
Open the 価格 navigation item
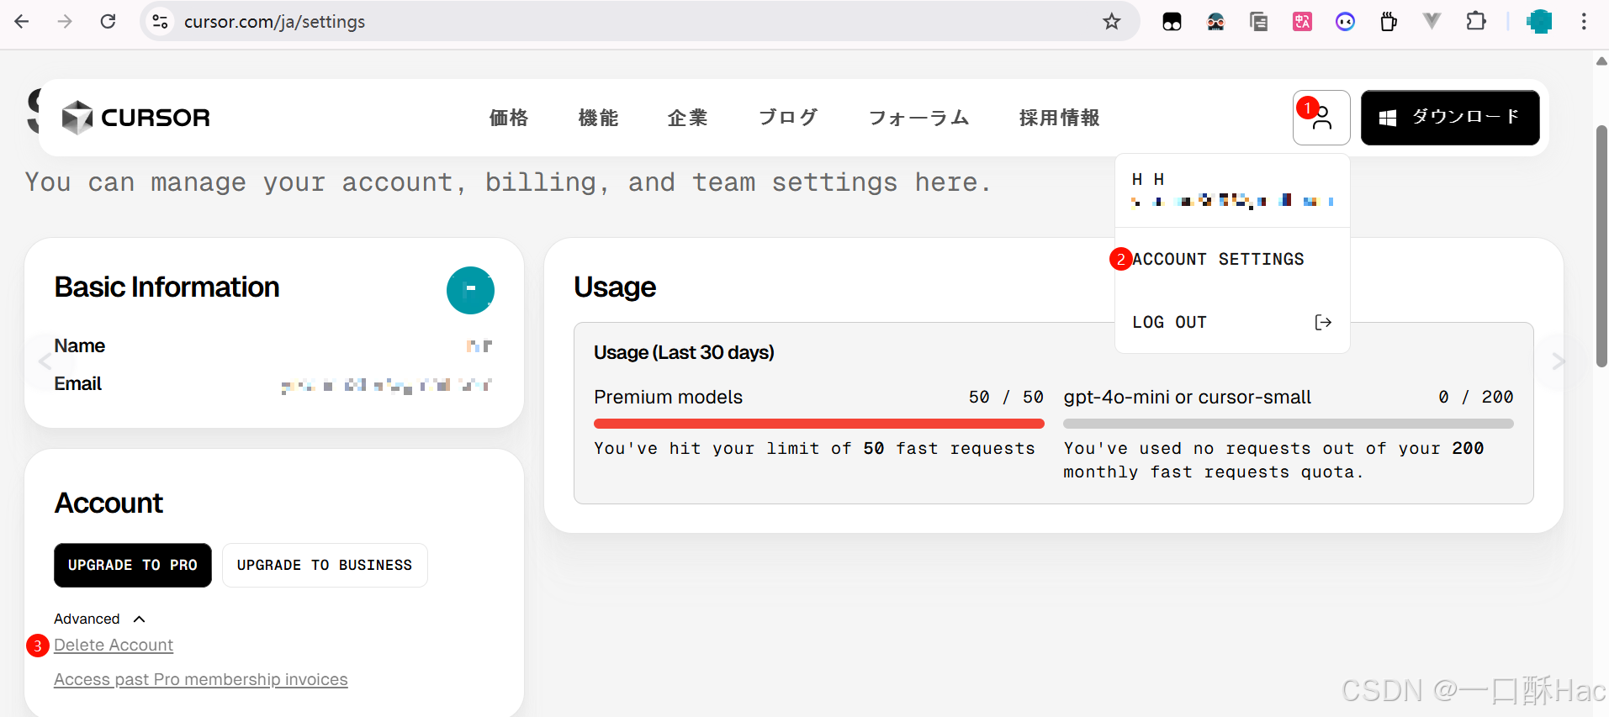509,118
